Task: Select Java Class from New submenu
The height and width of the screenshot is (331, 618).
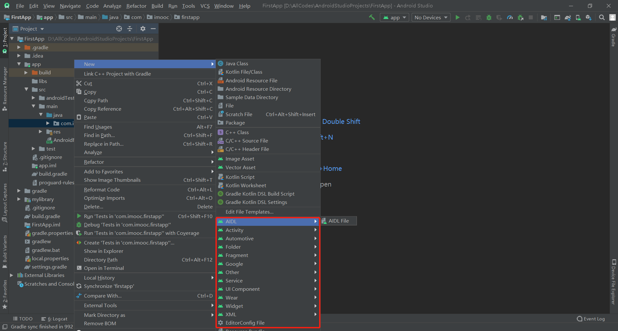Action: pyautogui.click(x=268, y=63)
